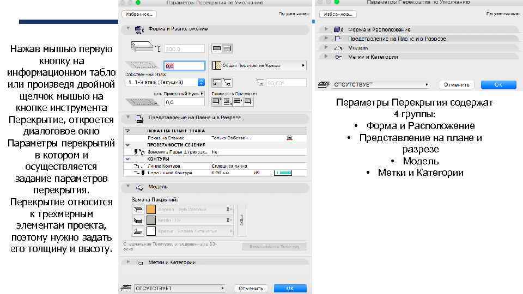Select the basic slab structure button
The image size is (523, 294).
coord(217,48)
